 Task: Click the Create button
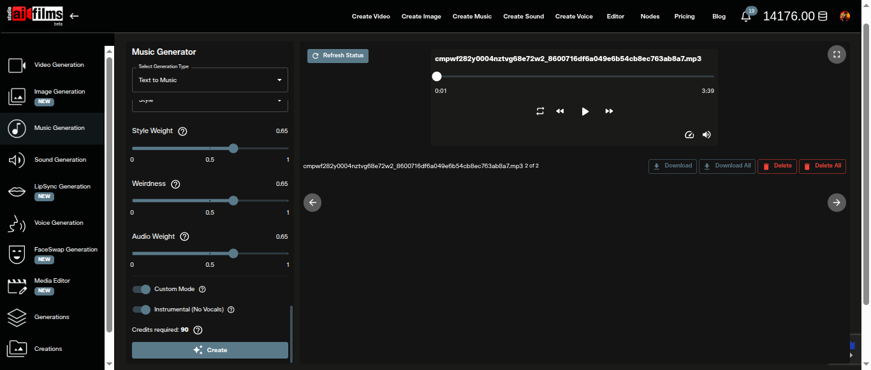coord(210,350)
